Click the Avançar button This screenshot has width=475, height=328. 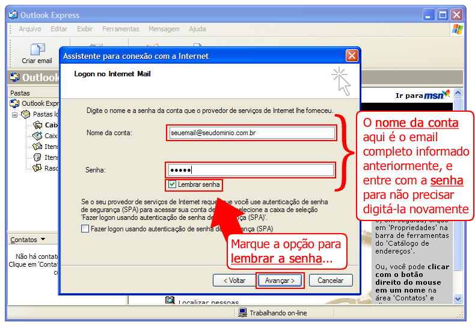point(280,281)
